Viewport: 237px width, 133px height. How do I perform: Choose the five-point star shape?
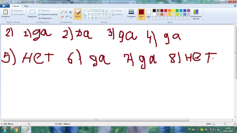click(x=92, y=18)
